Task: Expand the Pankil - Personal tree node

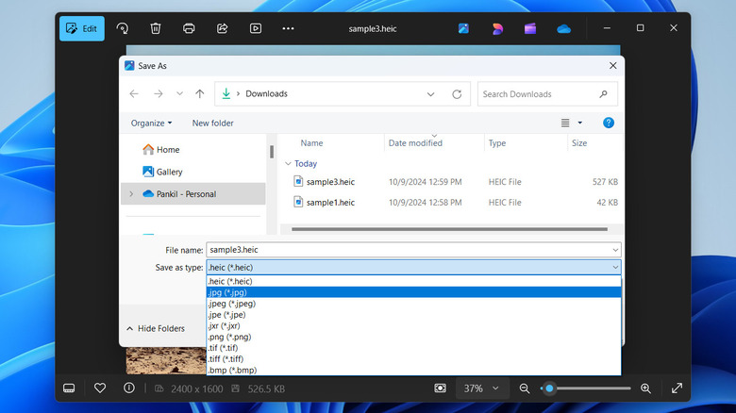Action: click(x=131, y=194)
